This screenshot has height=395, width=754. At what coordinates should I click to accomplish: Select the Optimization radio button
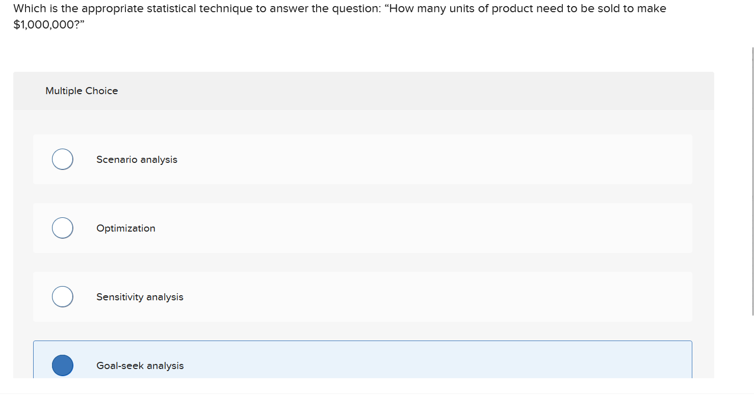[62, 228]
